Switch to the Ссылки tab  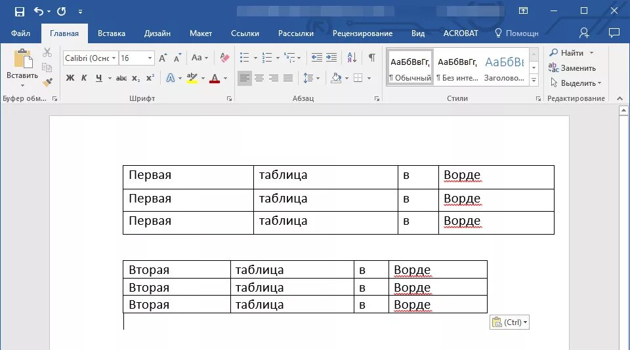245,33
